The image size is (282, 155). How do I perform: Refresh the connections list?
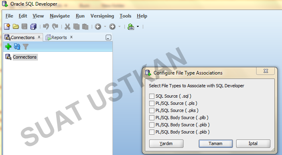coord(17,47)
